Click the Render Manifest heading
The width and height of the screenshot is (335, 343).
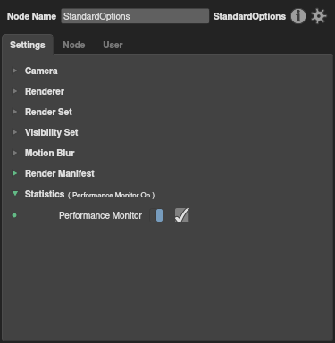(60, 173)
